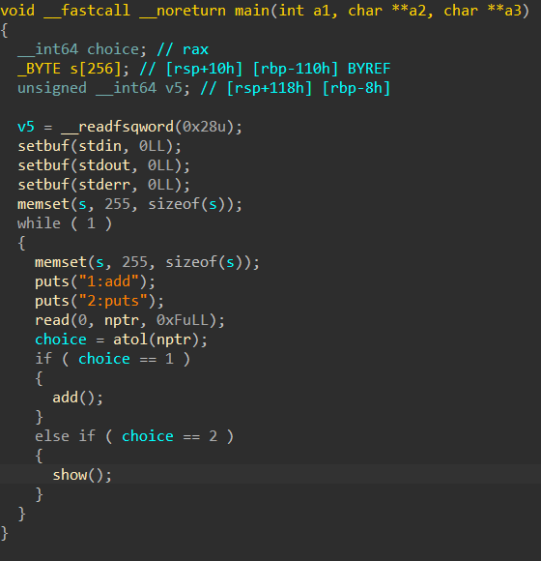The image size is (541, 561).
Task: Click the __noreturn keyword in signature
Action: click(x=183, y=11)
